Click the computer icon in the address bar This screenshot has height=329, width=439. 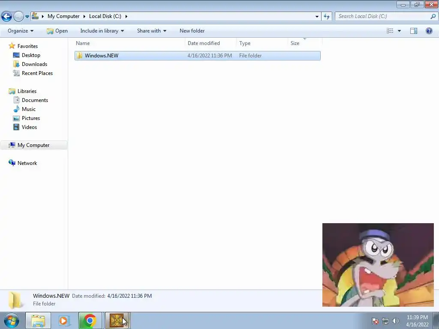coord(35,16)
